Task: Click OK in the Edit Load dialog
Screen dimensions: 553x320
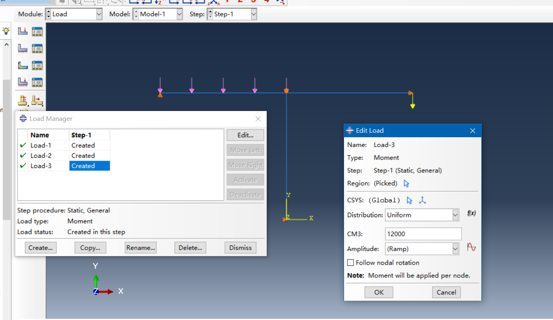Action: click(378, 292)
